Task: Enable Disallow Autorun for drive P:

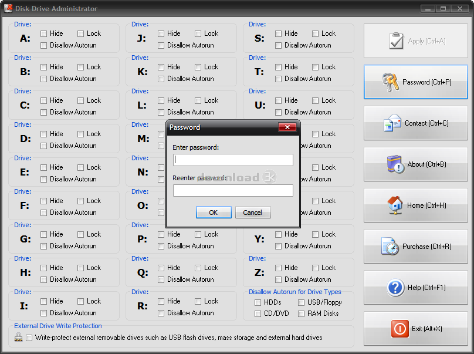Action: [x=161, y=247]
